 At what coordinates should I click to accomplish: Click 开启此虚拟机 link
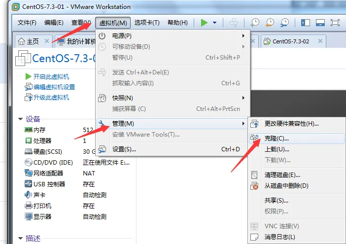51,76
